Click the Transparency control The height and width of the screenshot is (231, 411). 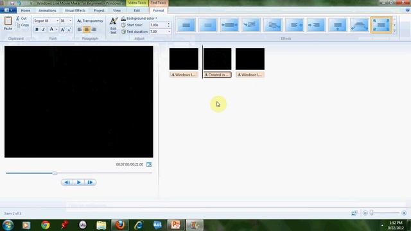point(90,21)
